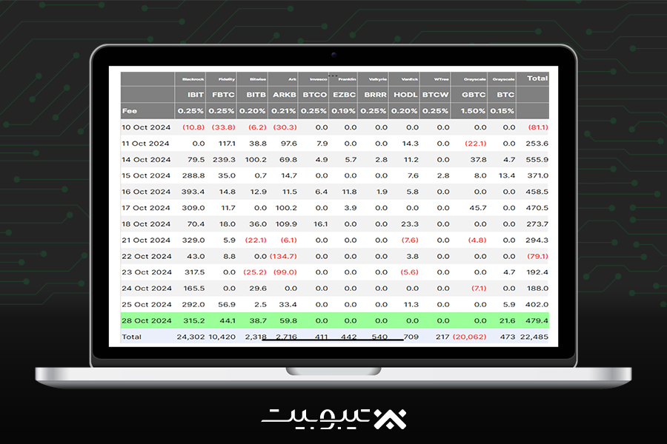Click the 15 Oct 2024 date cell
The width and height of the screenshot is (667, 444).
[146, 175]
